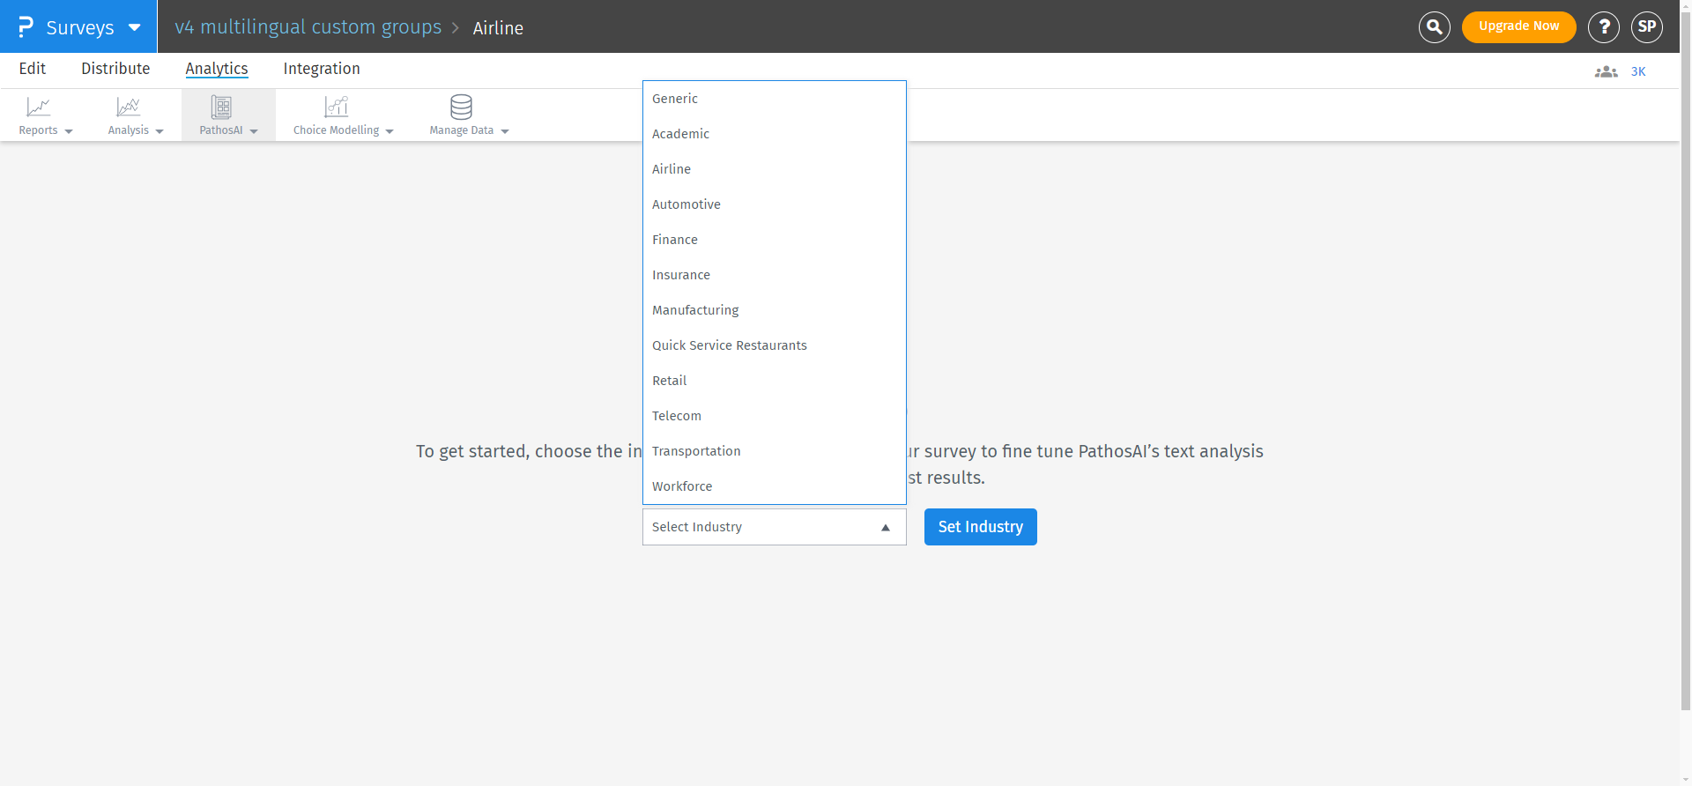The width and height of the screenshot is (1692, 786).
Task: Open the Choice Modelling icon
Action: coord(337,108)
